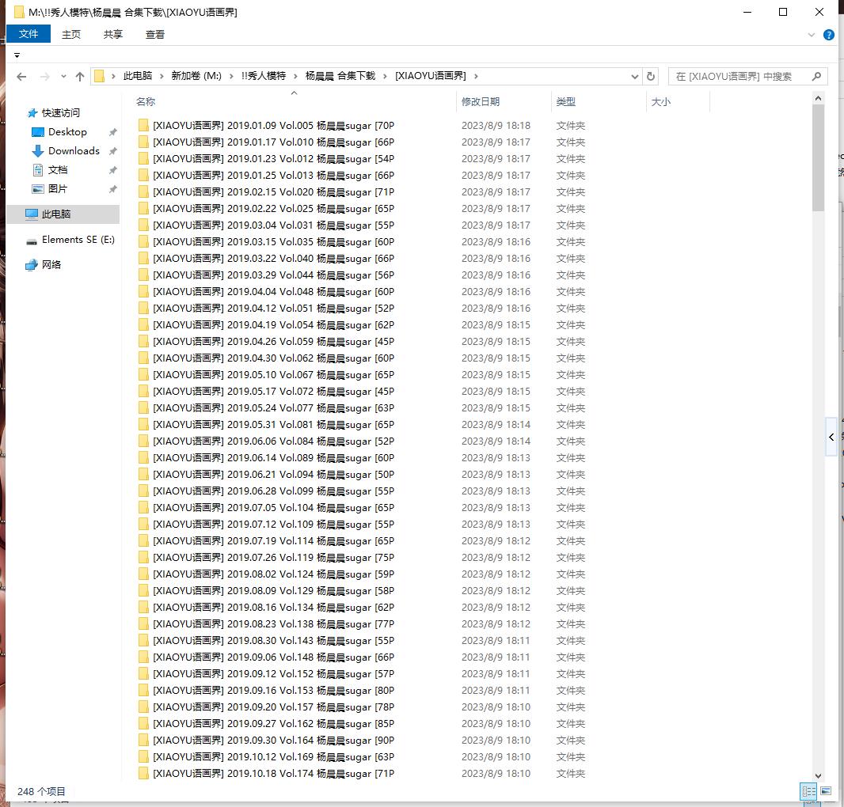This screenshot has width=844, height=807.
Task: Open Downloads in the navigation pane
Action: 74,150
